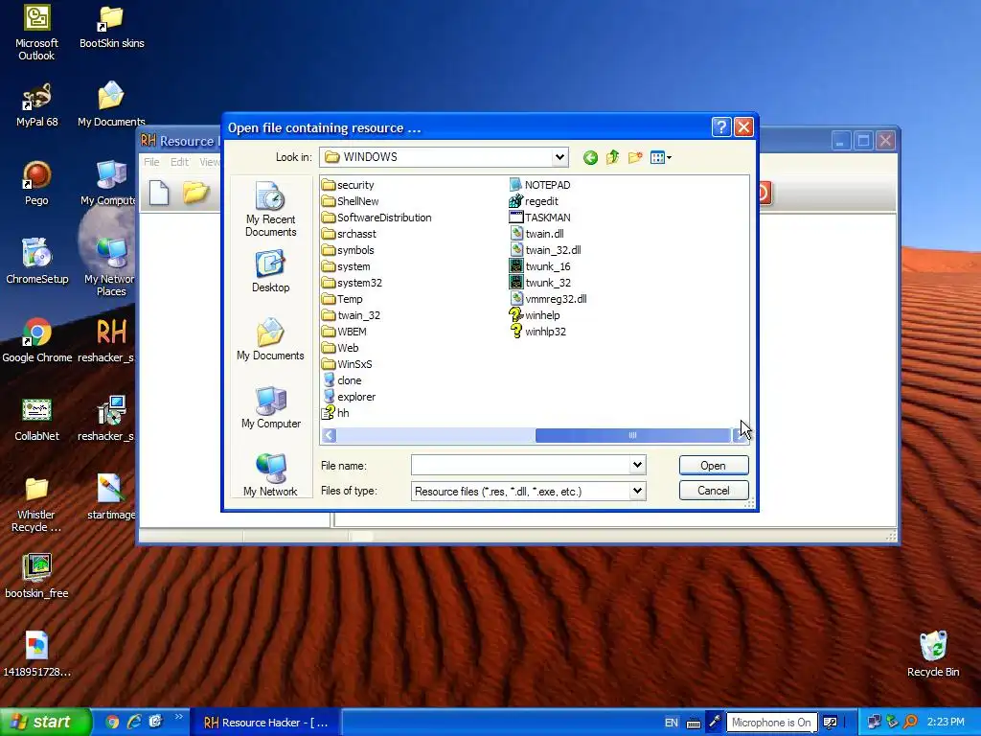Select the Temp folder
981x736 pixels.
coord(342,299)
